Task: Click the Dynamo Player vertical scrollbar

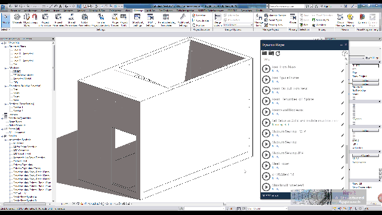Action: (347, 154)
